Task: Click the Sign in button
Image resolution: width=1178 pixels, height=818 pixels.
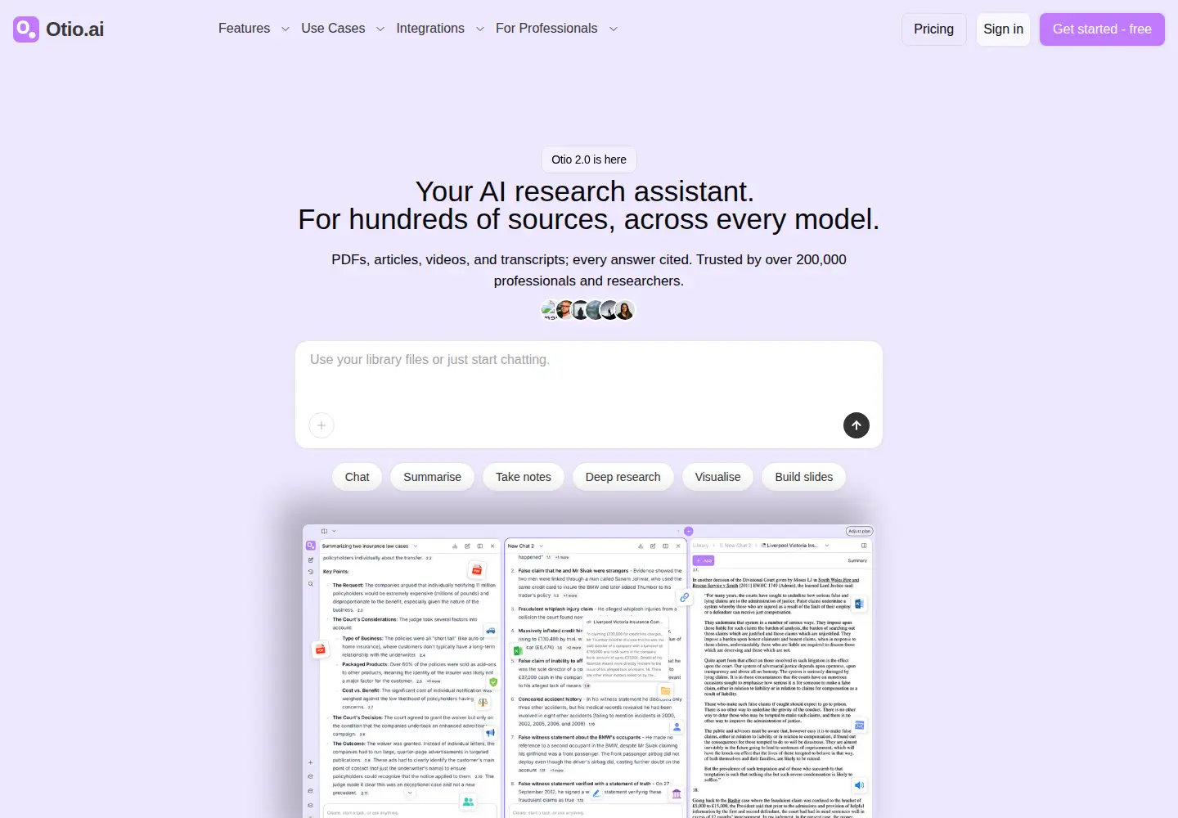Action: (x=1003, y=29)
